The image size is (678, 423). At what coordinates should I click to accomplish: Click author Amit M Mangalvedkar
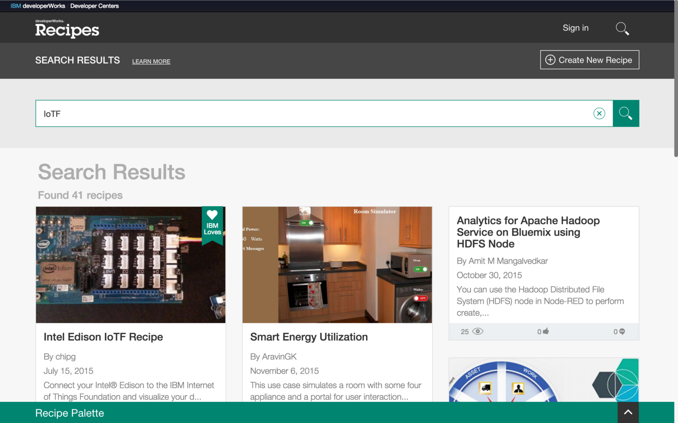click(x=508, y=261)
